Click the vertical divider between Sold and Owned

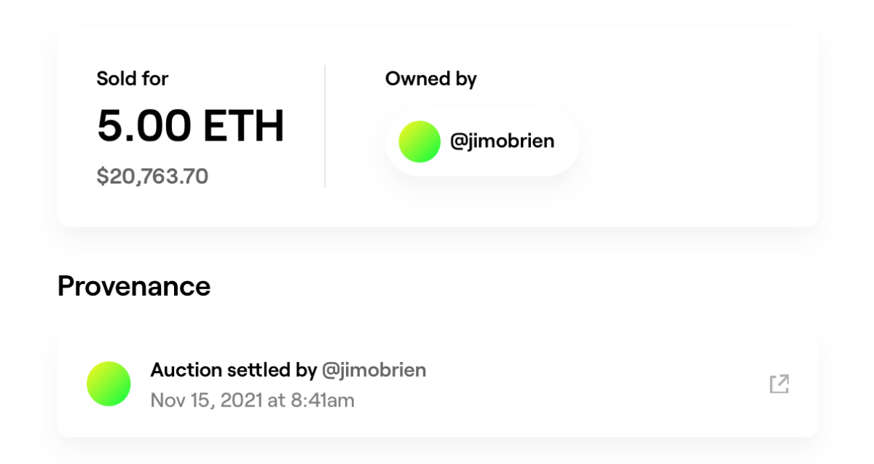(325, 127)
